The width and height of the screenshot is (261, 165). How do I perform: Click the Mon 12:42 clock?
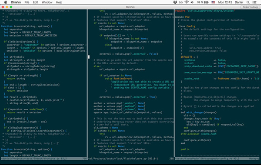(x=225, y=2)
